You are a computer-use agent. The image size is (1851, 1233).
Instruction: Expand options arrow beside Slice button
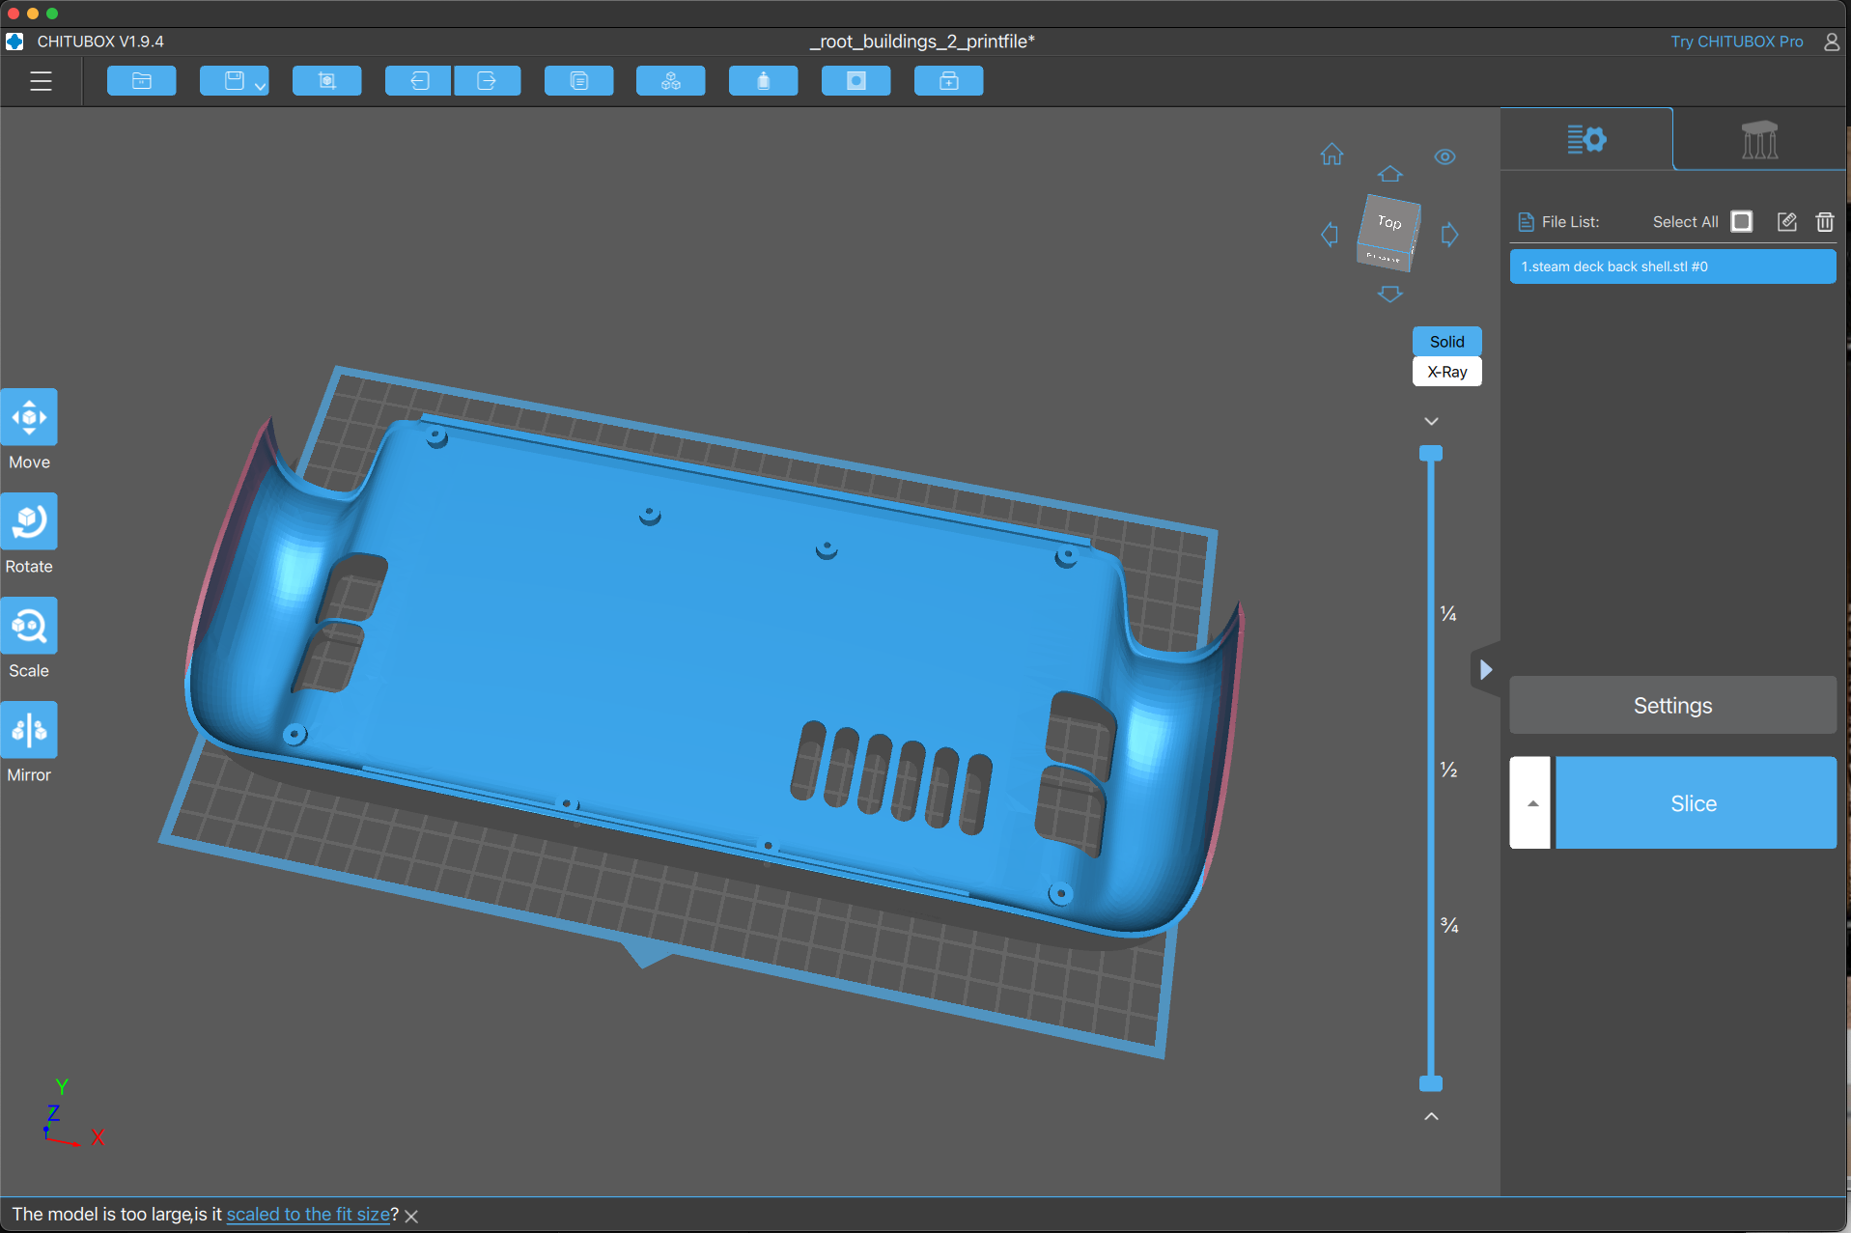pos(1531,803)
